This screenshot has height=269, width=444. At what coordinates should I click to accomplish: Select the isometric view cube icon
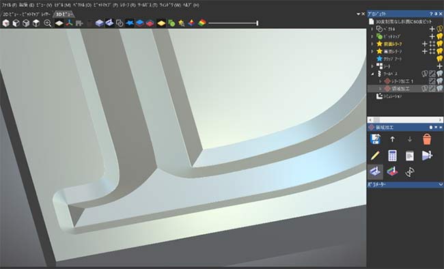[6, 23]
